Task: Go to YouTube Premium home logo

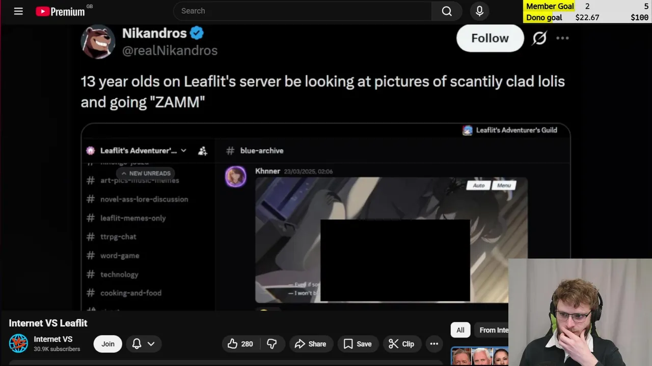Action: click(61, 11)
